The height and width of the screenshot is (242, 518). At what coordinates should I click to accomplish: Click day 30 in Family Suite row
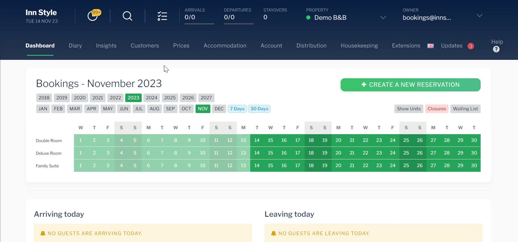[474, 166]
